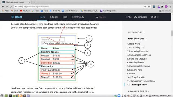
Task: Go to 6. Handling Events
Action: pyautogui.click(x=136, y=62)
